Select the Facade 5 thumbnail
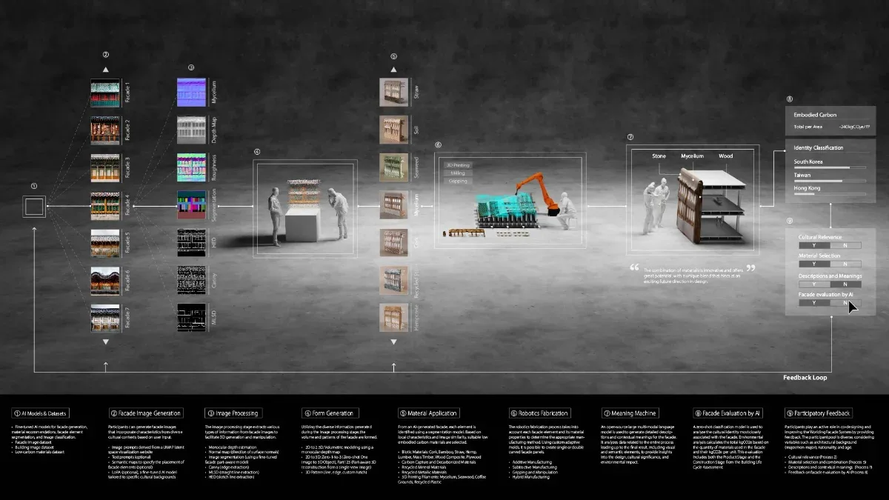The image size is (889, 500). pos(105,242)
